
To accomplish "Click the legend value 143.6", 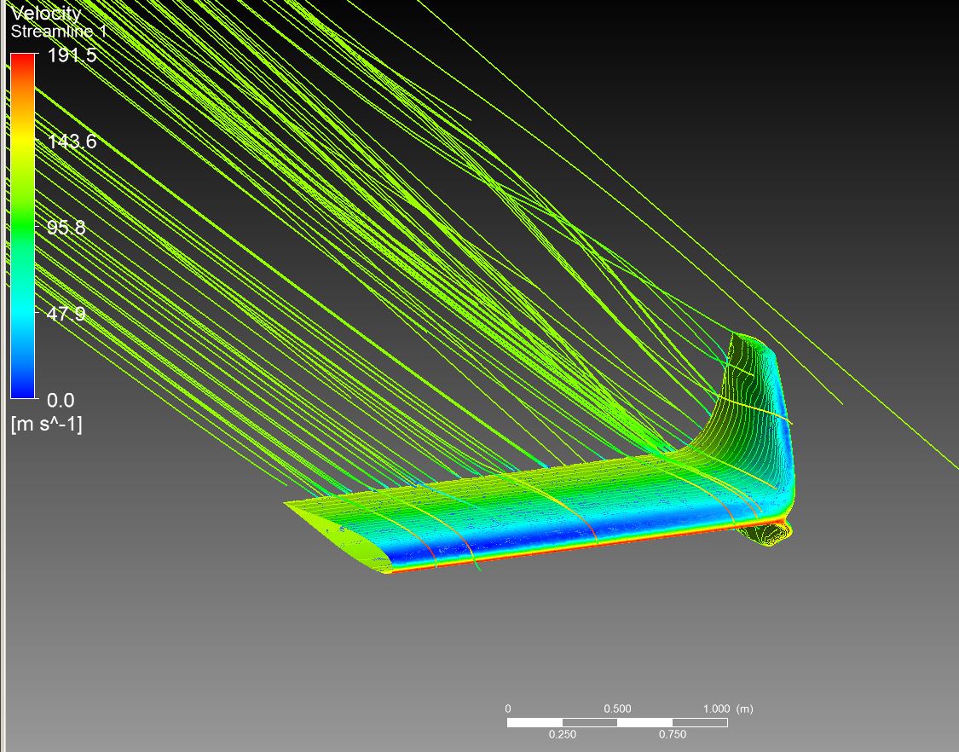I will (72, 142).
